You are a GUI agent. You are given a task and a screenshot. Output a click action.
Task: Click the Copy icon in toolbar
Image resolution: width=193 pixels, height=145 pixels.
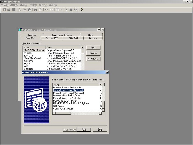[x=25, y=10]
